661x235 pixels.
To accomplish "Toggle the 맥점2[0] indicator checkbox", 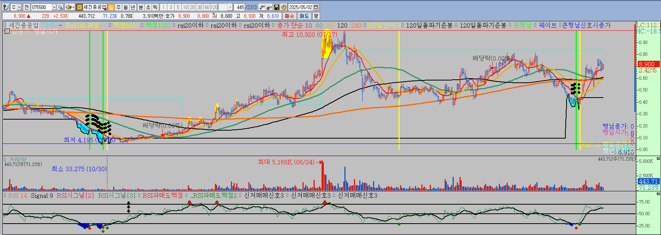I will click(x=110, y=25).
